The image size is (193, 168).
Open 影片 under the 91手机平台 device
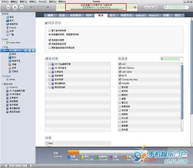(12, 57)
